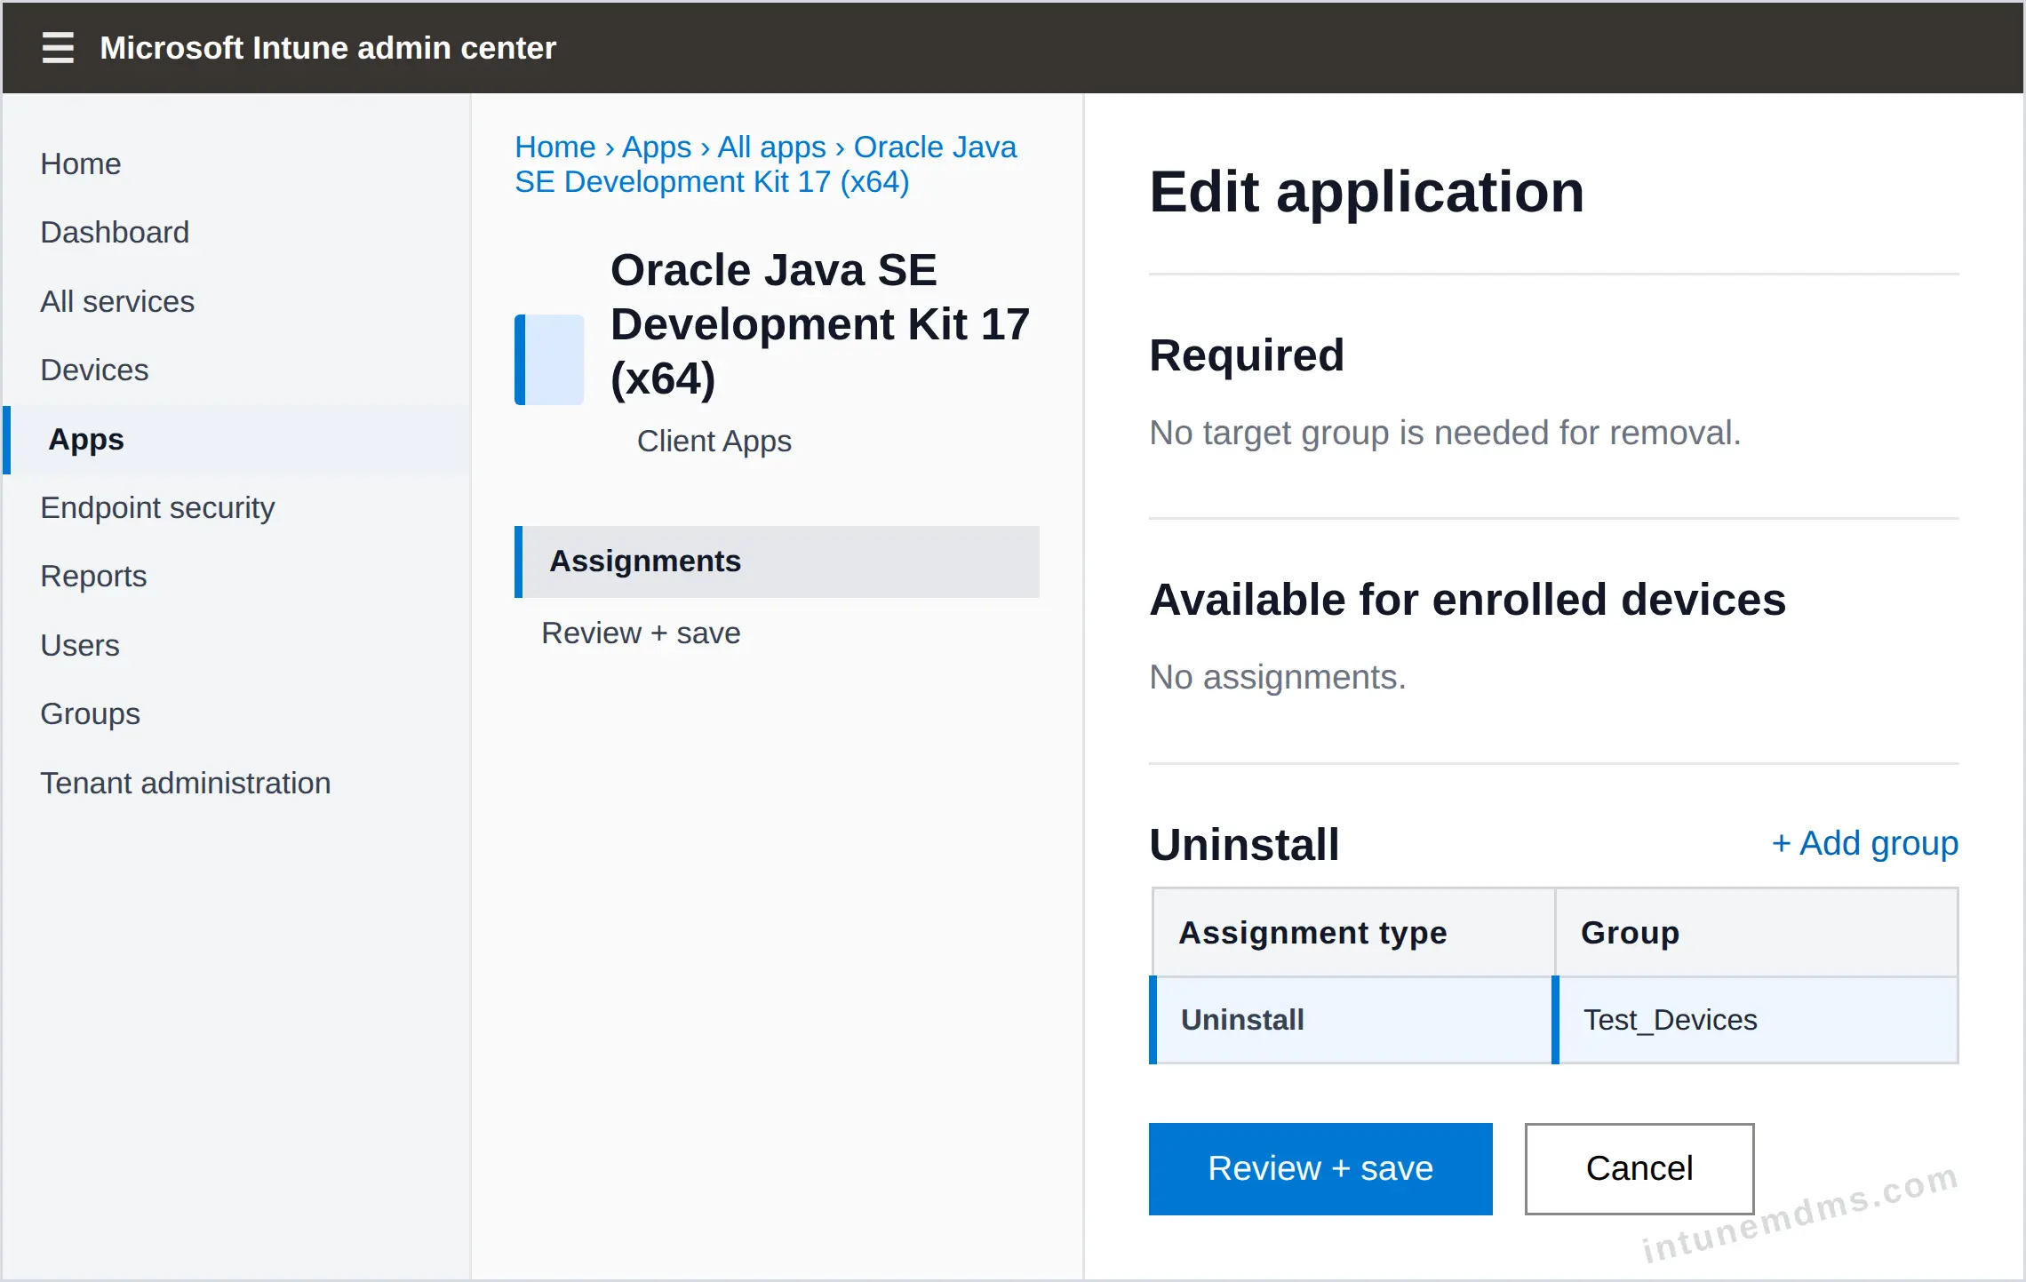Go to Reports in sidebar
Screen dimensions: 2026x1282
93,576
